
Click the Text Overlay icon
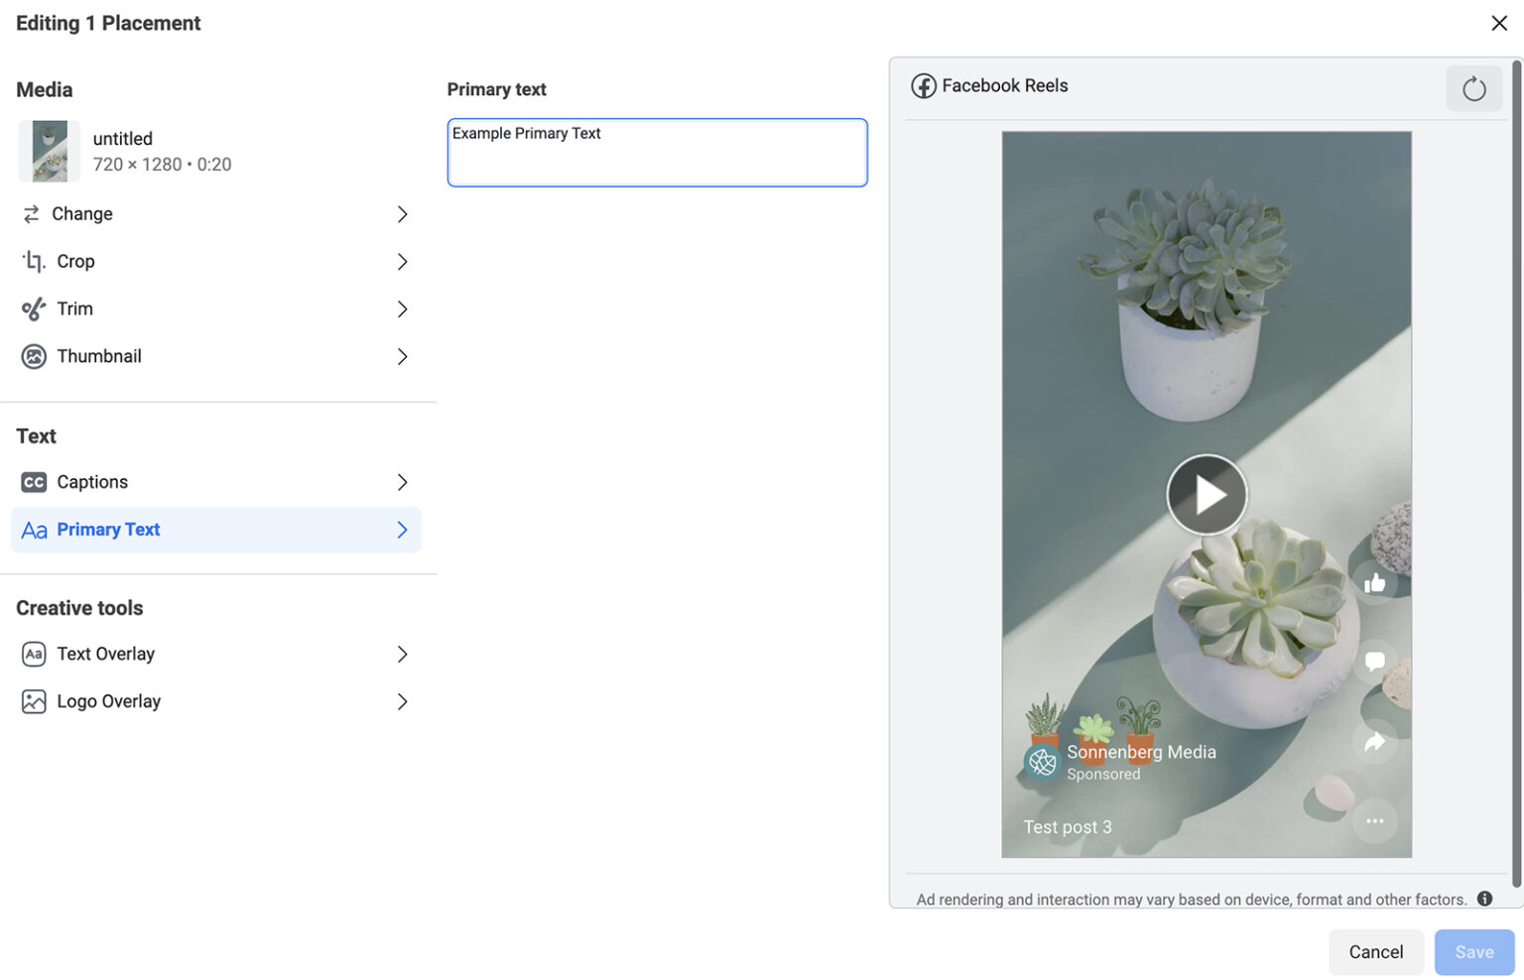point(34,654)
